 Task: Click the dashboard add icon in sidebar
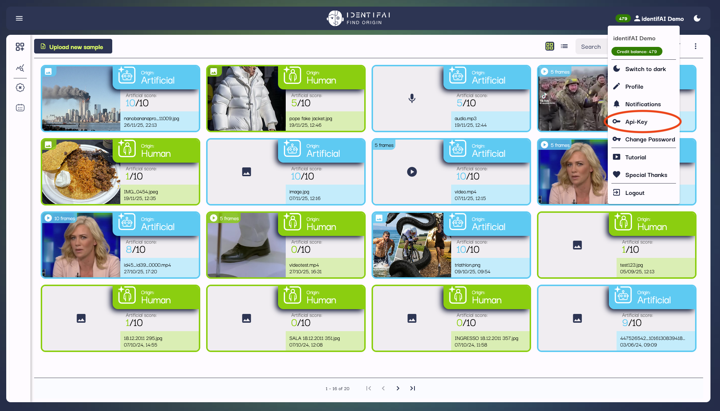pos(20,47)
